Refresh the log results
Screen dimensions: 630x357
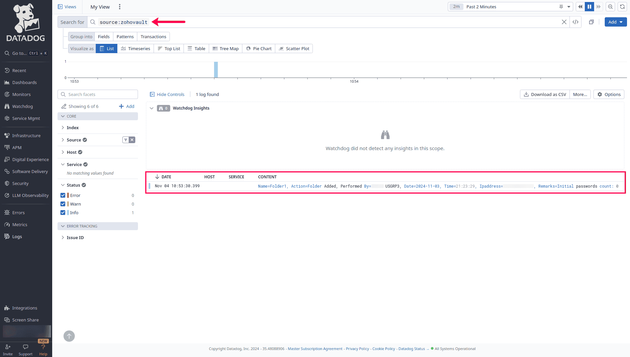click(x=622, y=7)
